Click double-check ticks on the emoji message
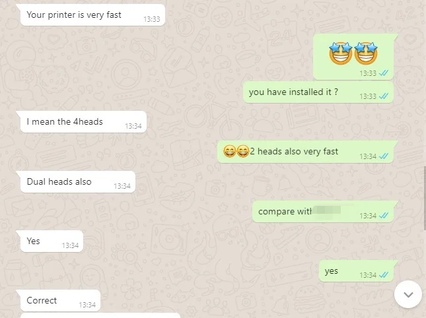426x318 pixels. tap(384, 73)
